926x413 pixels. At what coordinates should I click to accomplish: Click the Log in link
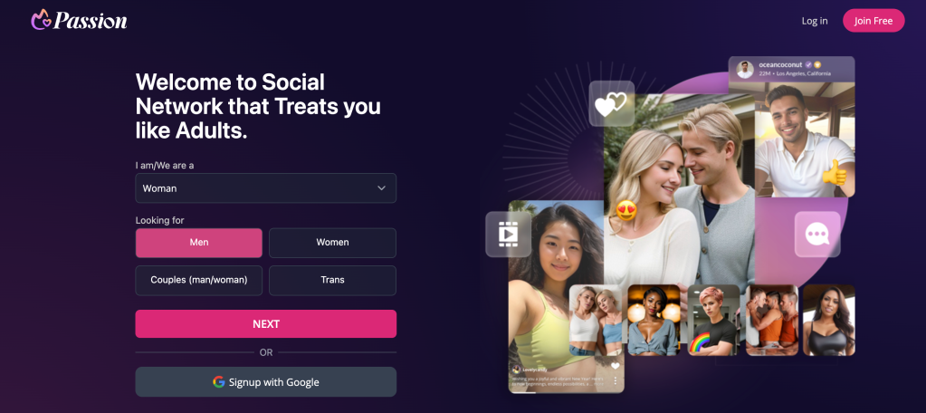tap(815, 21)
